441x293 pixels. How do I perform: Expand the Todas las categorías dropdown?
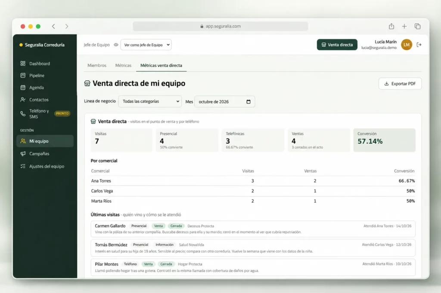(x=150, y=101)
